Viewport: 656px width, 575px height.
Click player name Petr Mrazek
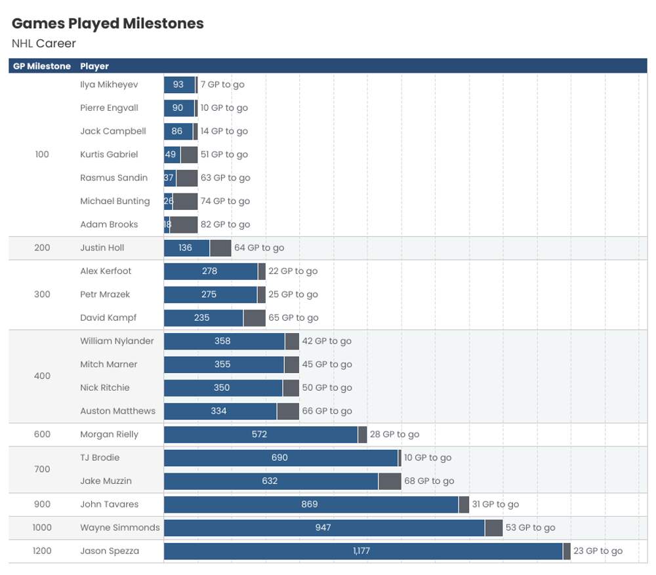pos(105,294)
